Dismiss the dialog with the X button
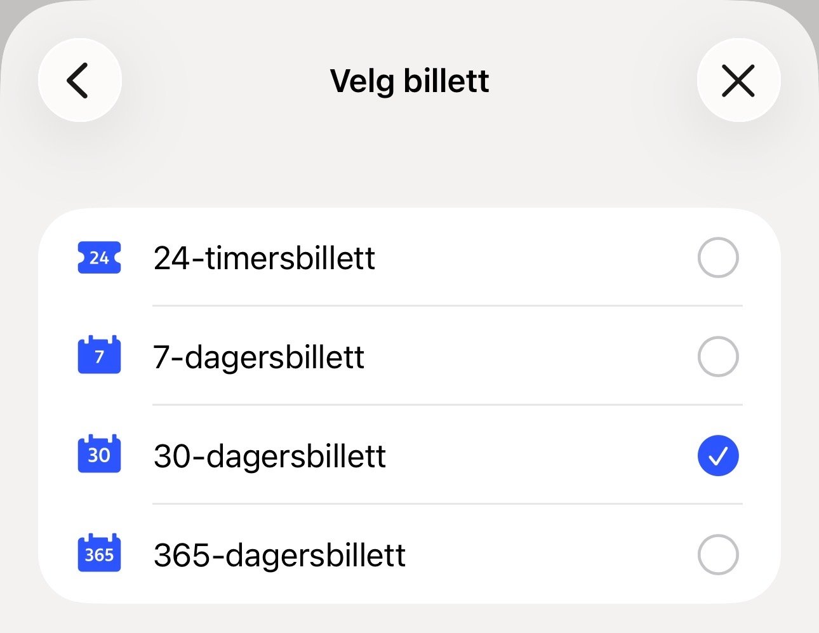819x633 pixels. click(x=738, y=81)
